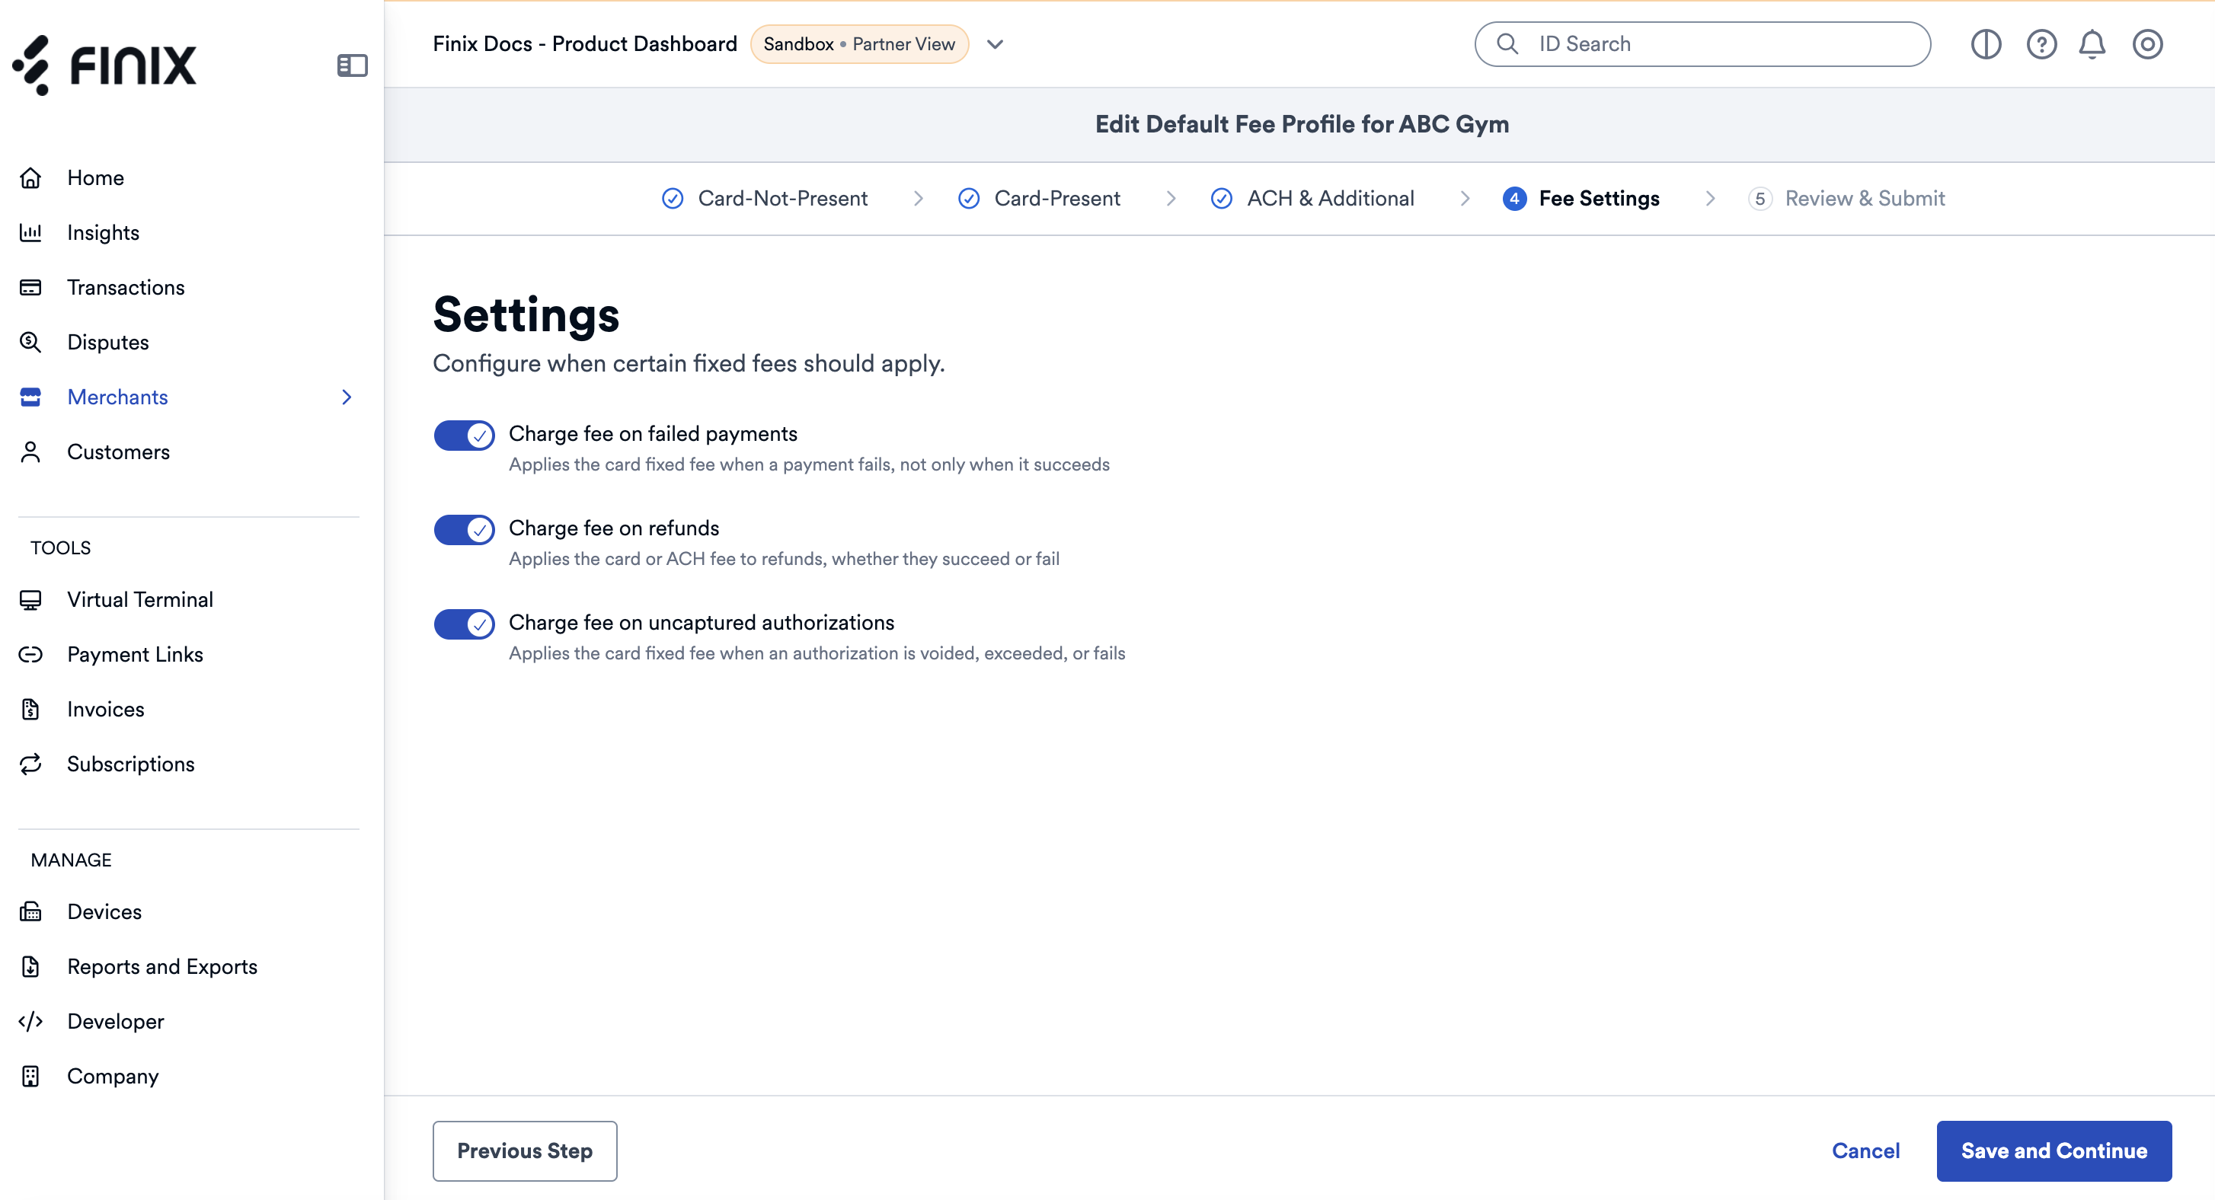The height and width of the screenshot is (1200, 2215).
Task: Click the search magnifier in ID Search
Action: (x=1507, y=44)
